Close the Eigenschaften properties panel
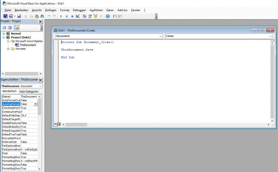 click(40, 80)
